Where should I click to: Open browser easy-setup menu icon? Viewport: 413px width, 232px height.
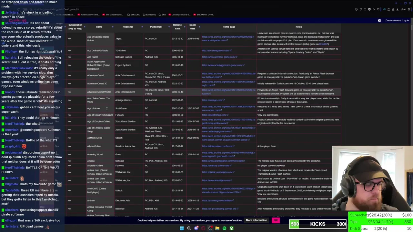click(x=409, y=9)
